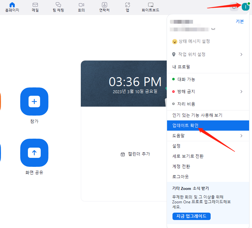
Task: Open the 연락처 contacts tab
Action: (105, 7)
